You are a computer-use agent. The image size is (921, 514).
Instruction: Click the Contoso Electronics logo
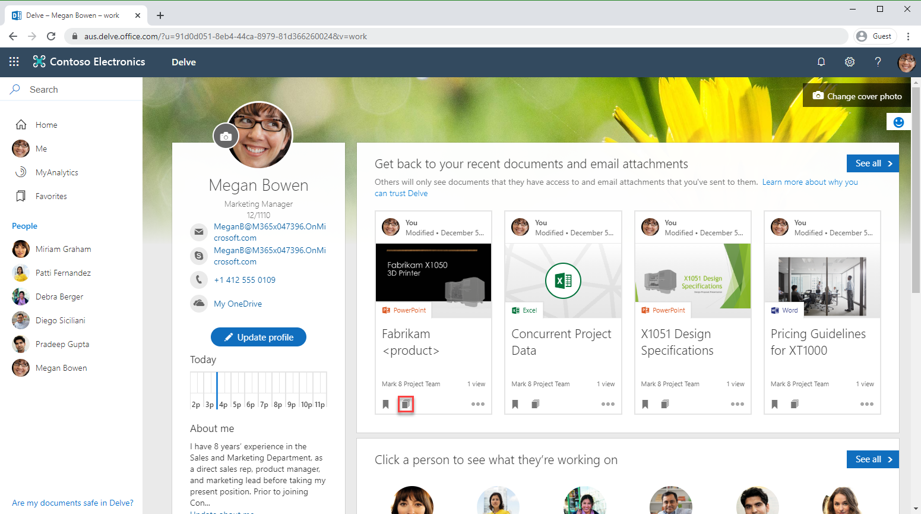(89, 62)
